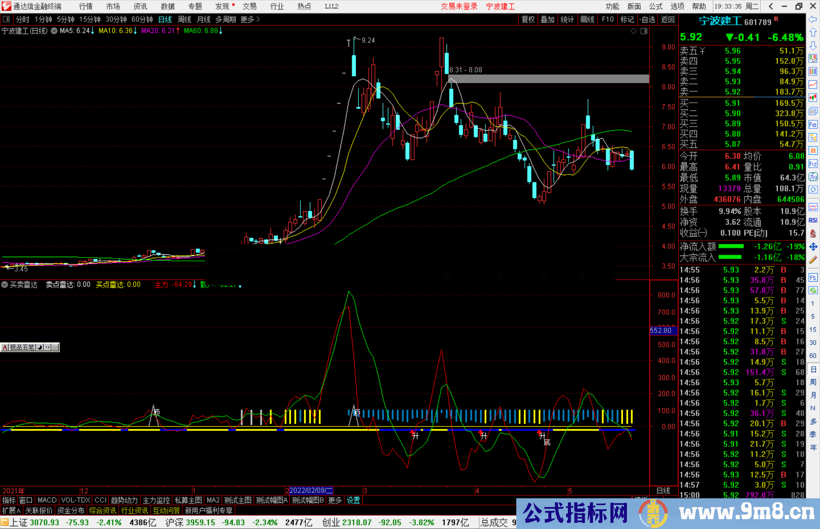Open the F10 company info sidebar icon

pyautogui.click(x=813, y=124)
